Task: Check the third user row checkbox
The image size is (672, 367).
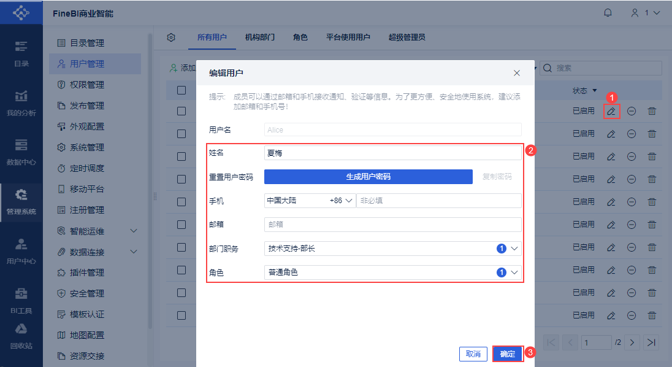Action: click(181, 156)
